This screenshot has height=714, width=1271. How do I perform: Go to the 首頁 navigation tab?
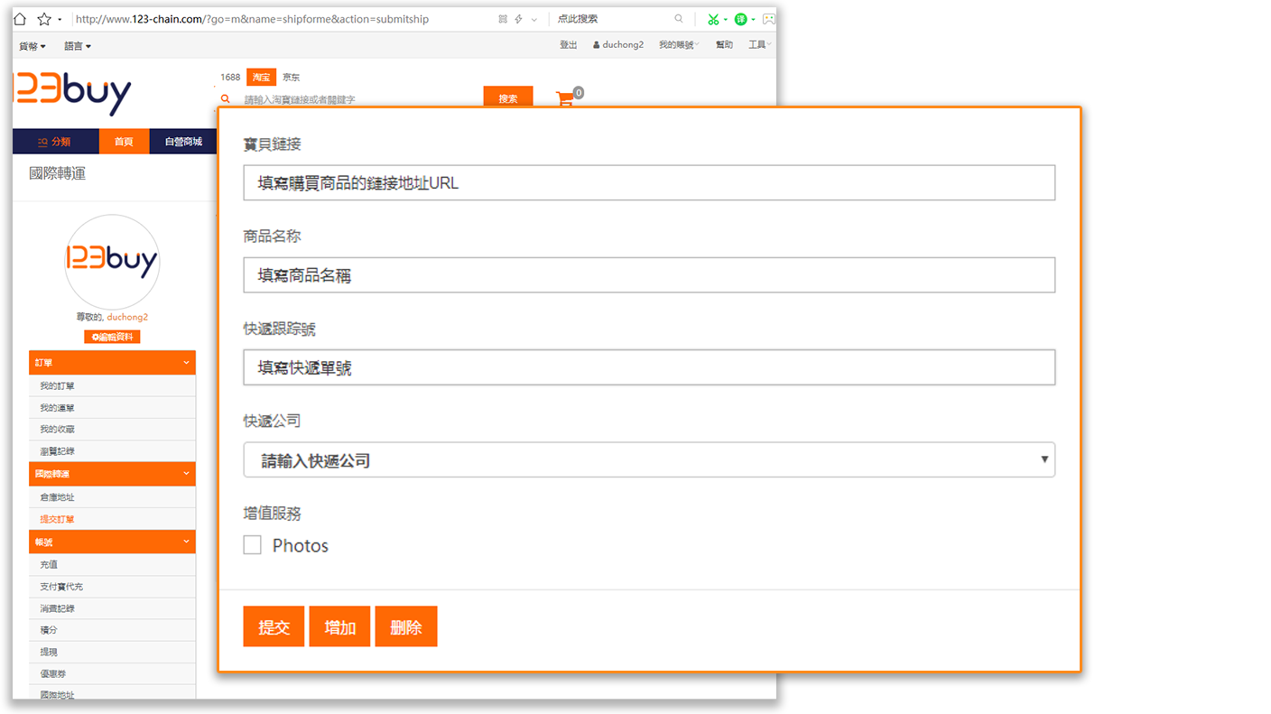pyautogui.click(x=124, y=142)
